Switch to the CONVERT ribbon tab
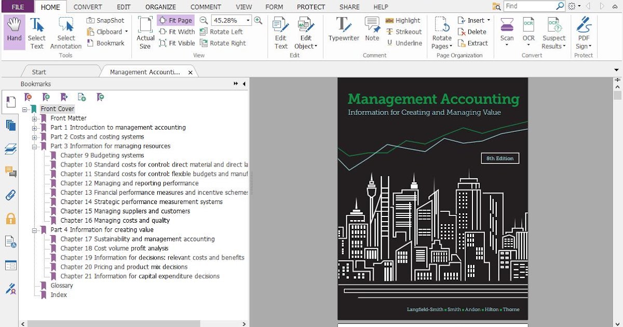This screenshot has height=327, width=623. [88, 7]
